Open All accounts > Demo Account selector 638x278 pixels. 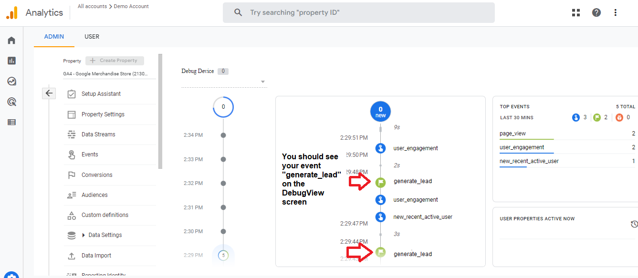pos(113,6)
